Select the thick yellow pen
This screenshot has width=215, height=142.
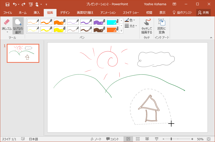coord(60,29)
